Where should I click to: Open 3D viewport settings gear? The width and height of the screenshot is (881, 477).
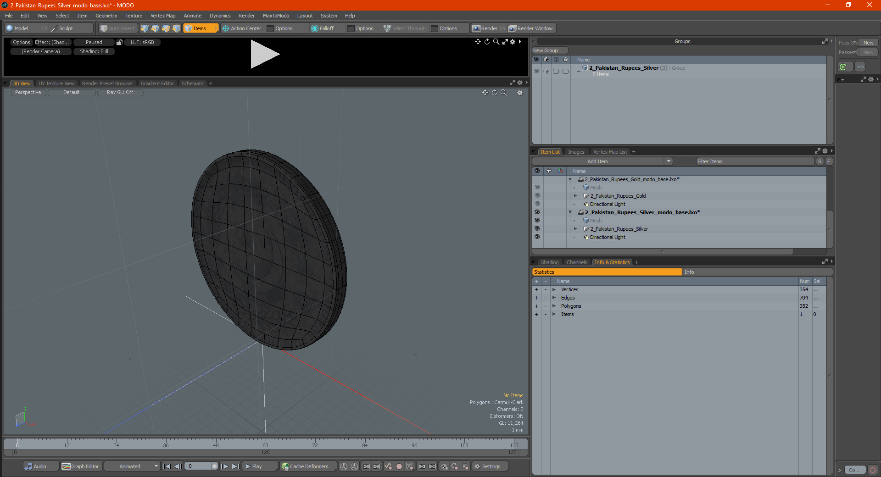click(x=520, y=93)
